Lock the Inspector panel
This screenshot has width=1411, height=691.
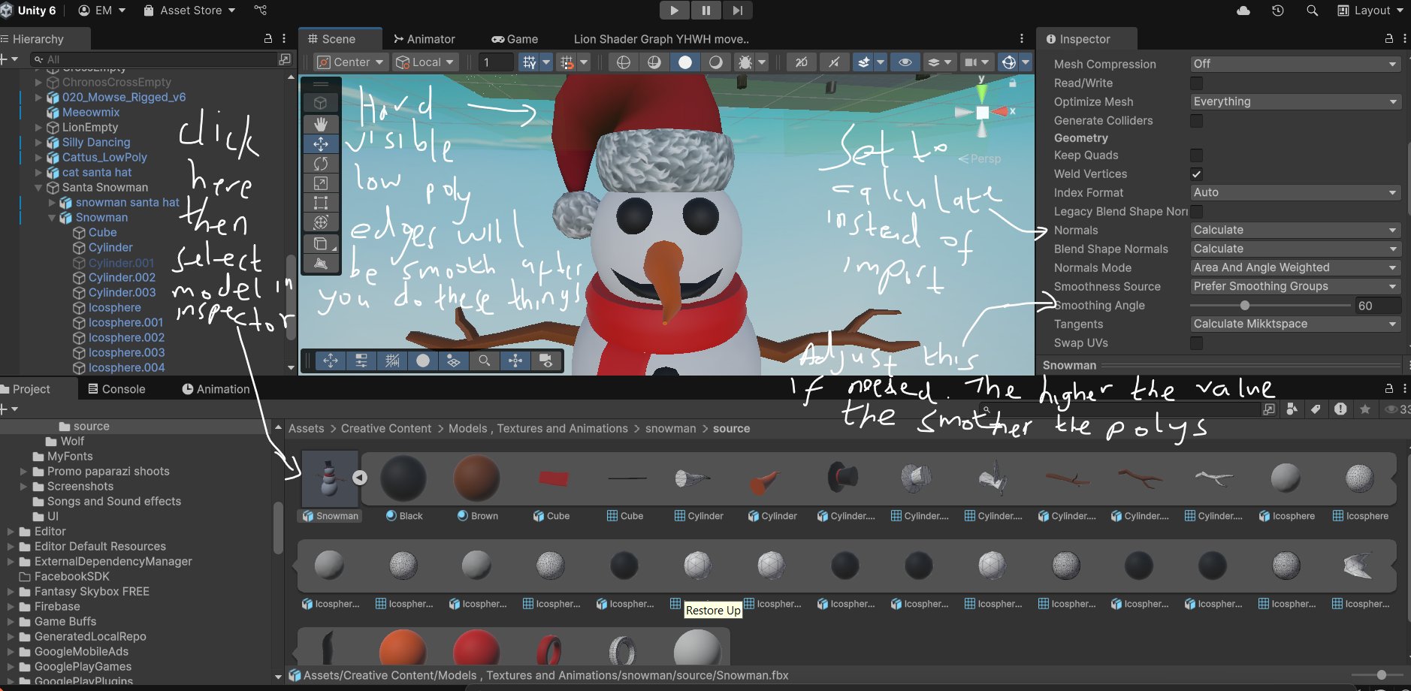pyautogui.click(x=1389, y=38)
